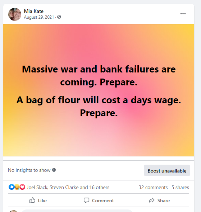Open the three-dot post options menu
The width and height of the screenshot is (201, 212).
(x=183, y=14)
